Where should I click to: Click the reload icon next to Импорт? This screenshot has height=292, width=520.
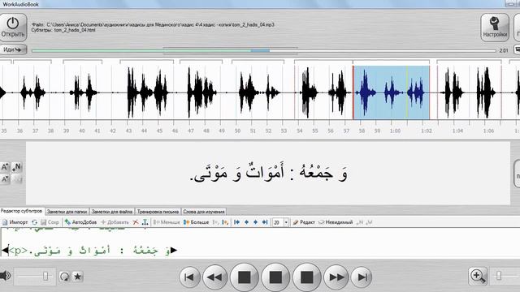pyautogui.click(x=34, y=222)
